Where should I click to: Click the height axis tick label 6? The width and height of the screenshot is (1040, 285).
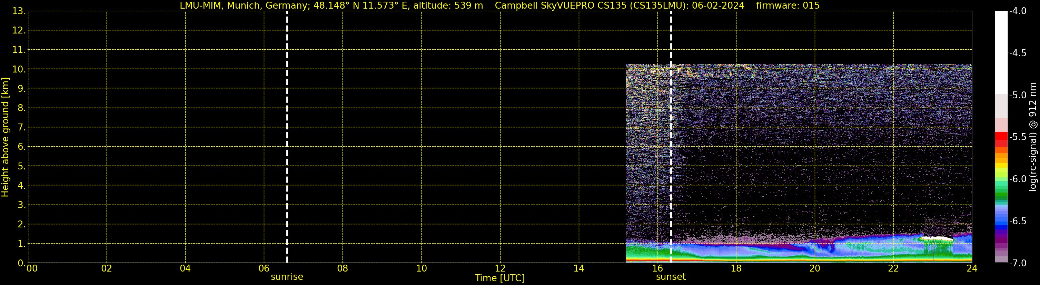[x=21, y=147]
